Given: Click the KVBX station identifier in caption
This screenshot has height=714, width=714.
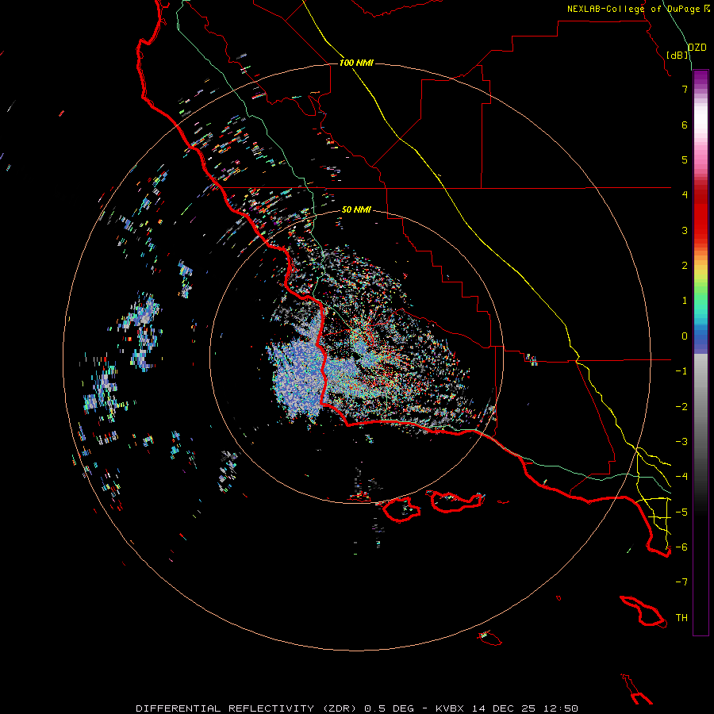Looking at the screenshot, I should pos(450,708).
